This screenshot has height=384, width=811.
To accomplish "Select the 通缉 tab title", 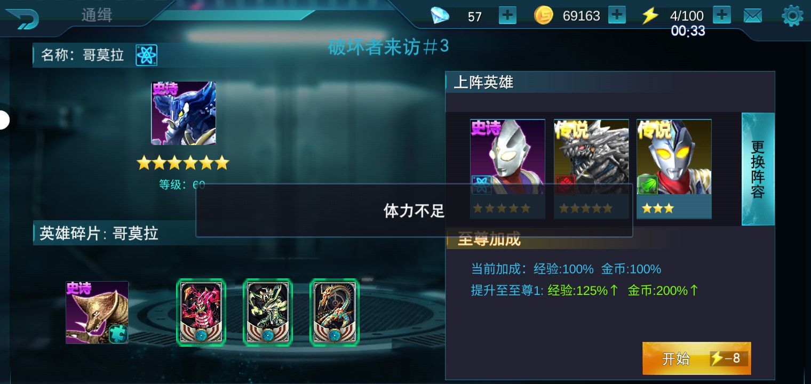I will [97, 15].
